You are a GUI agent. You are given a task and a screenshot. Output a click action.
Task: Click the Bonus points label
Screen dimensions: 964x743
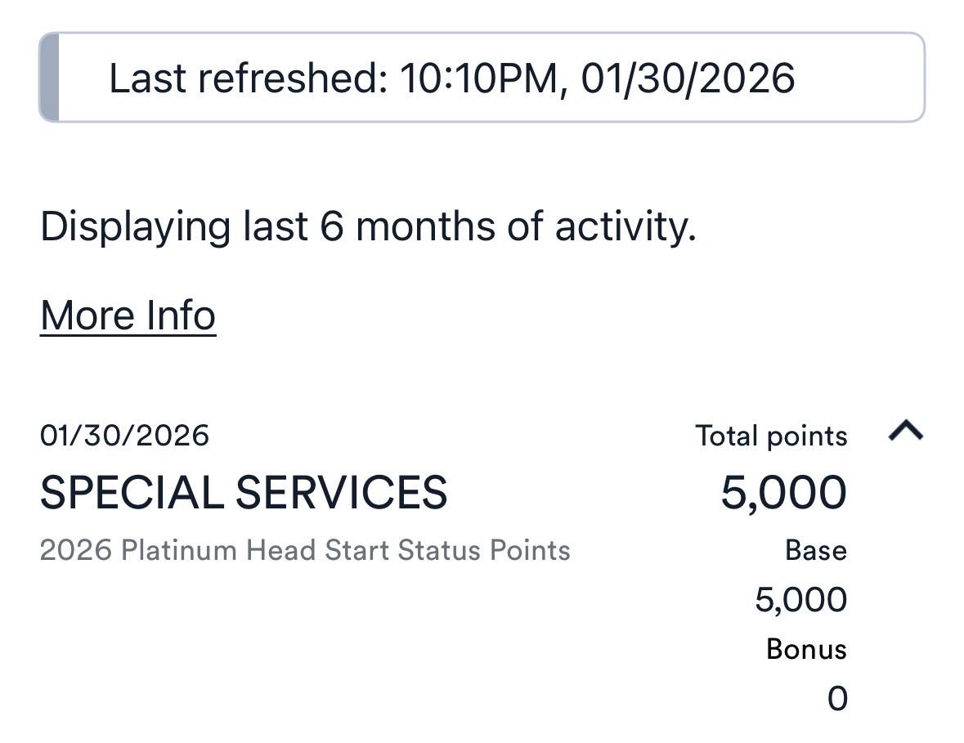(806, 649)
